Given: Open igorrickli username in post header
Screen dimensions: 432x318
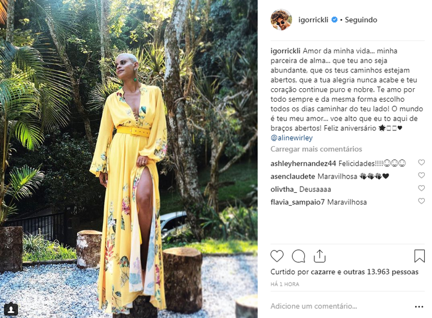Looking at the screenshot, I should 313,20.
